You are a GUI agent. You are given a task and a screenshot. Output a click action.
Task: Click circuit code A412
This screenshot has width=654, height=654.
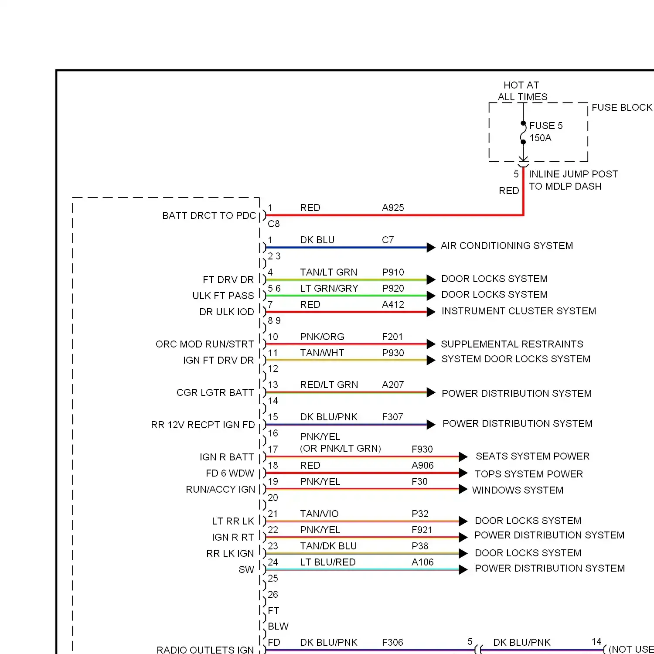(393, 304)
